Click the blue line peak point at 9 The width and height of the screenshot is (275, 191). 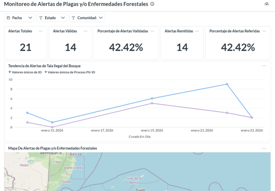227,84
